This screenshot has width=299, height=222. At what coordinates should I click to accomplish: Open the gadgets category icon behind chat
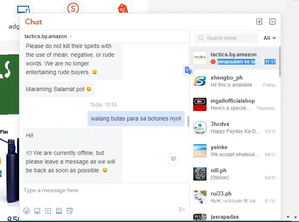click(x=24, y=9)
